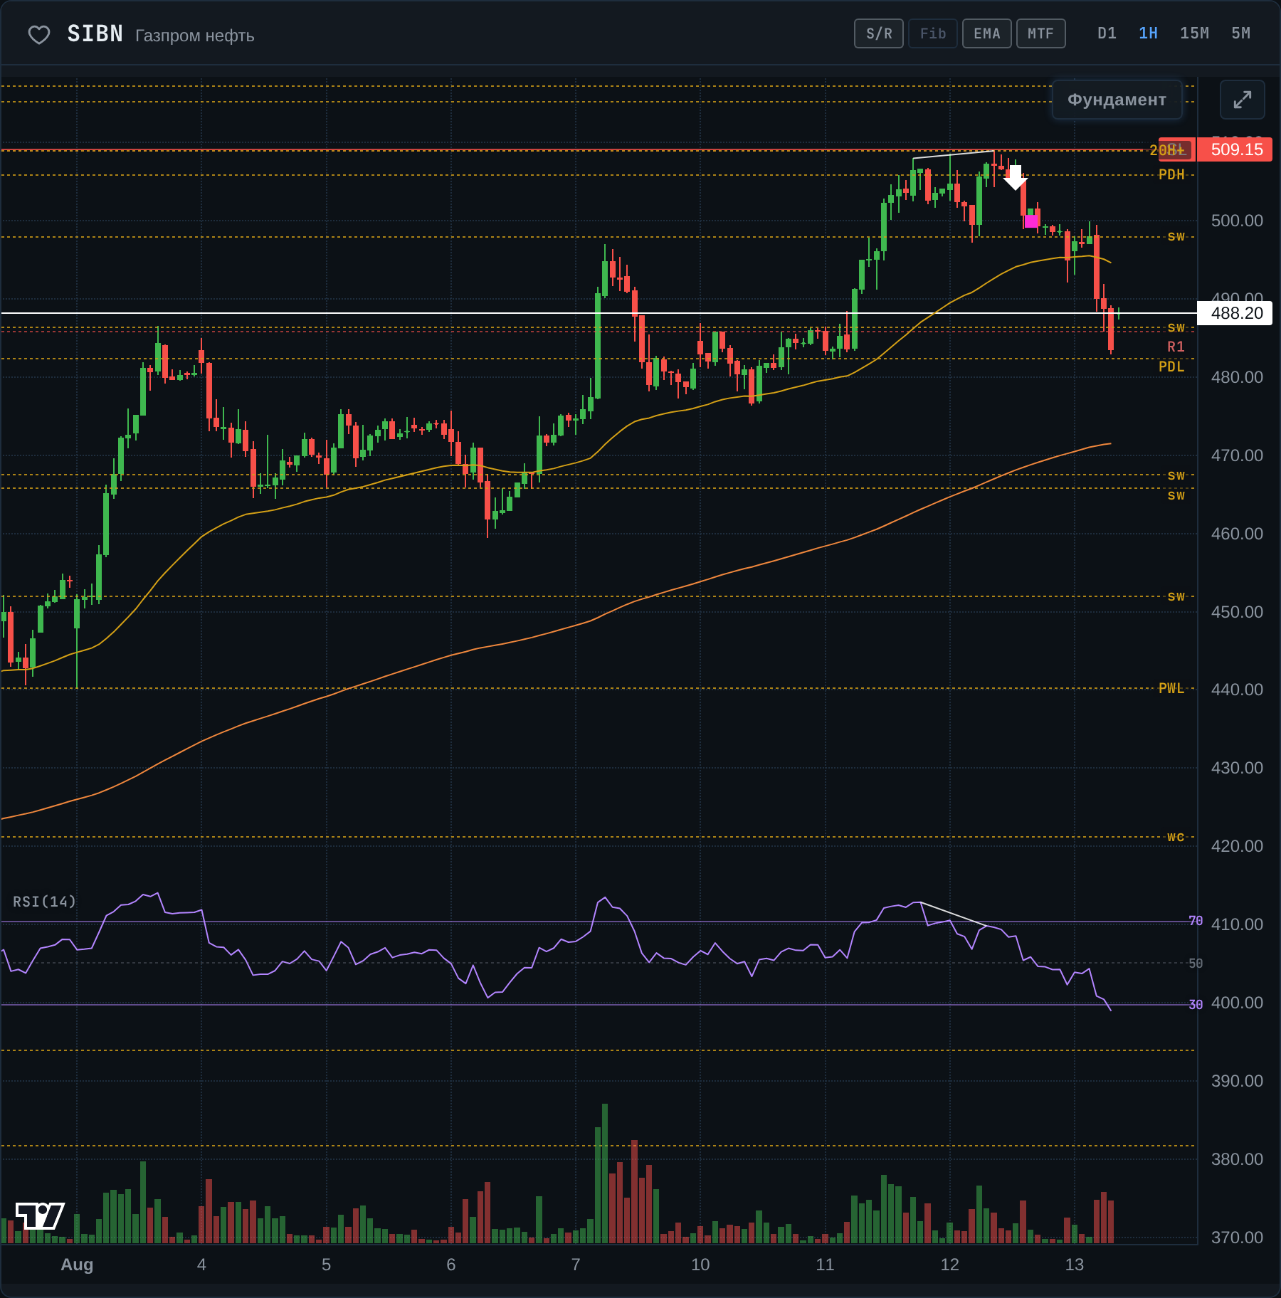Click the WC level label
This screenshot has height=1298, width=1281.
(1176, 837)
